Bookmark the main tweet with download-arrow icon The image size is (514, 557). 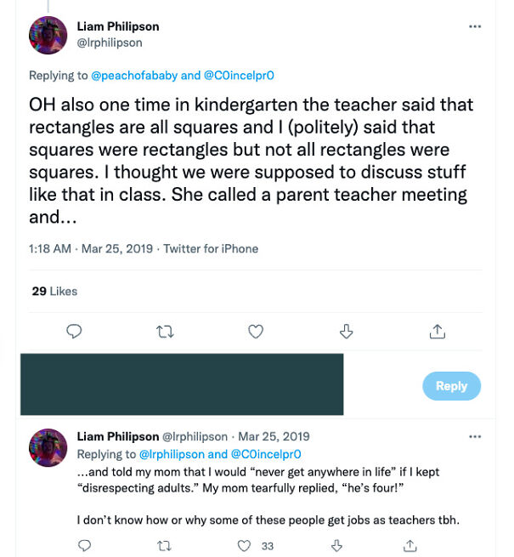347,331
